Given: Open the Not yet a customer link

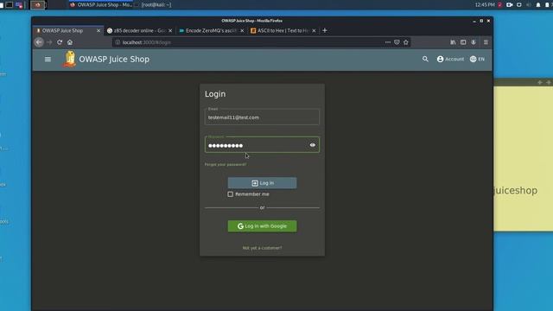Looking at the screenshot, I should pos(262,248).
